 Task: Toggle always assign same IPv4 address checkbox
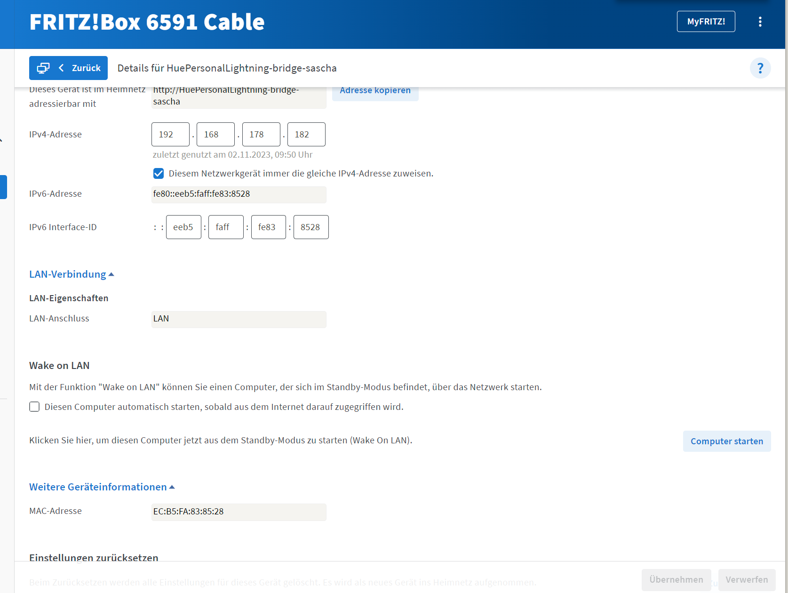(x=159, y=174)
